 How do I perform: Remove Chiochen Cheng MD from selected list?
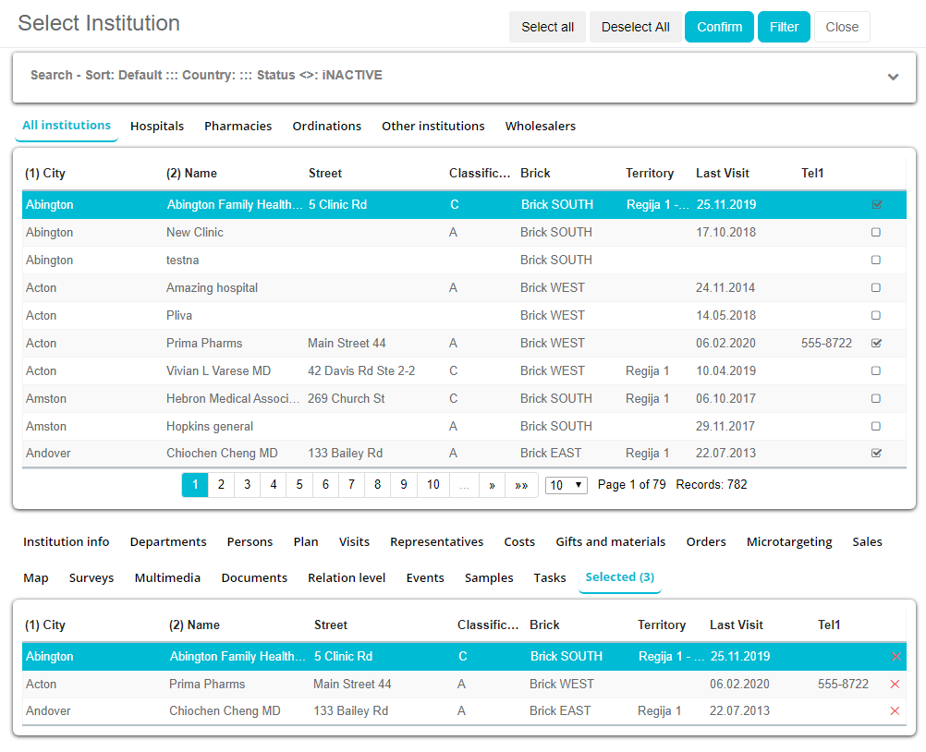[895, 711]
